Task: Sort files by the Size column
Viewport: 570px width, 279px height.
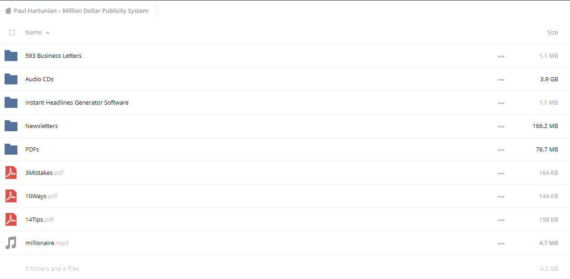Action: pos(553,32)
